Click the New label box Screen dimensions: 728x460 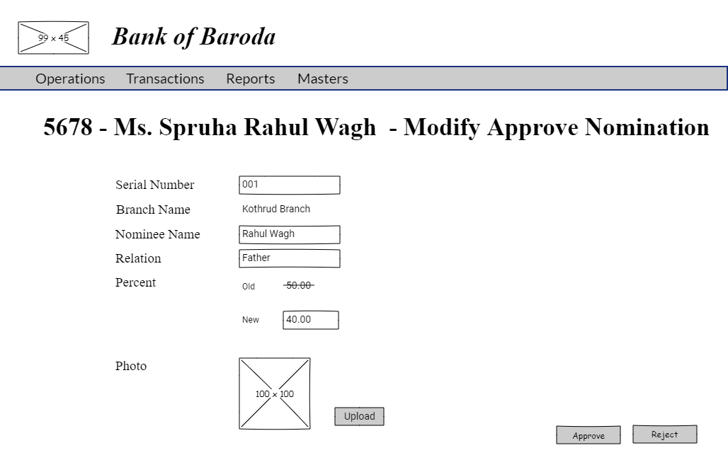[258, 320]
